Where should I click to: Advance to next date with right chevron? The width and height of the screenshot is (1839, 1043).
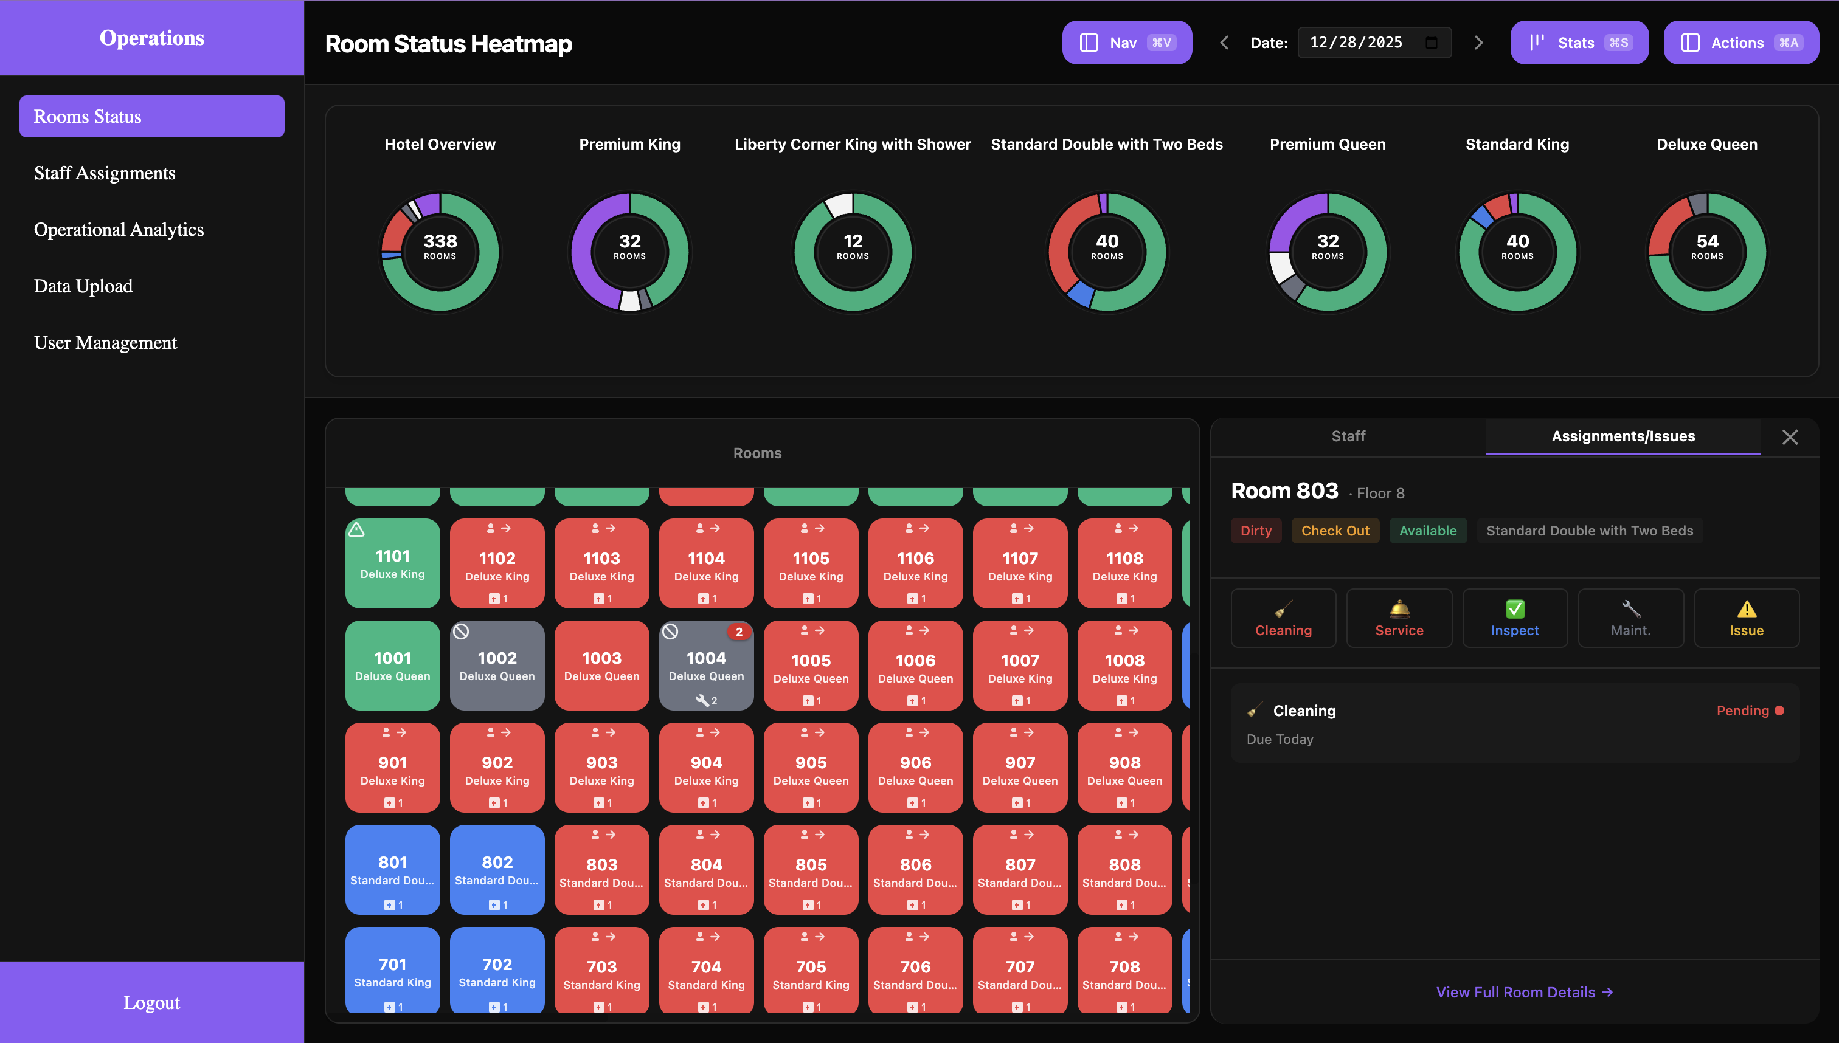(x=1478, y=43)
